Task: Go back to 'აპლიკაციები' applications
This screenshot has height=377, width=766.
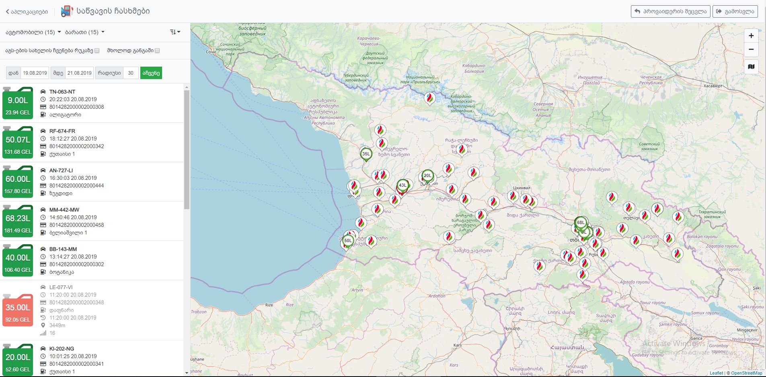Action: 27,12
